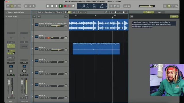The width and height of the screenshot is (184, 103).
Task: Start playback with the Play button
Action: click(x=61, y=6)
